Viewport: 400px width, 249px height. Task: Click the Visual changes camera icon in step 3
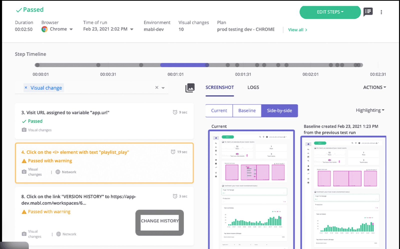[x=24, y=130]
